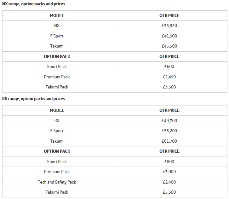This screenshot has height=199, width=229.
Task: Select the £41,500 F Sport price
Action: [169, 36]
